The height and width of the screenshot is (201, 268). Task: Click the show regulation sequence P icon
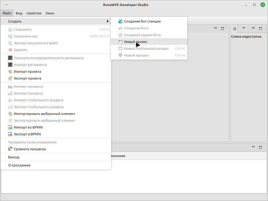[x=10, y=58]
